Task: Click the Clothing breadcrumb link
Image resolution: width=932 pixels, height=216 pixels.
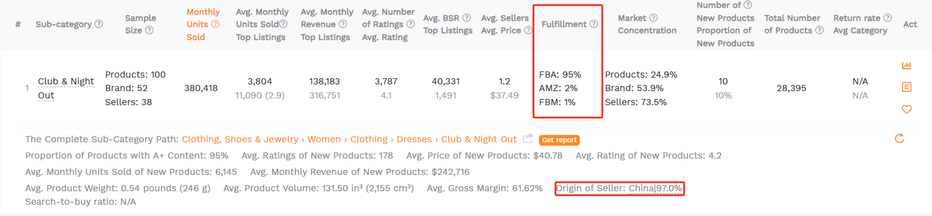Action: click(369, 139)
